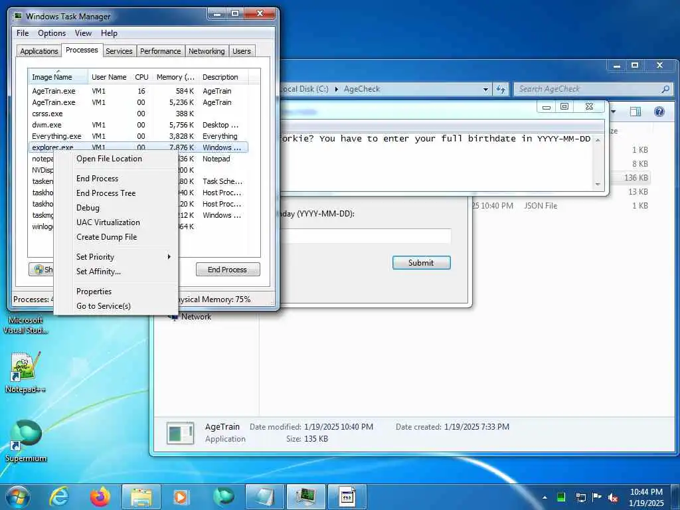This screenshot has width=680, height=510.
Task: Switch to Notepad taskbar icon
Action: tap(264, 497)
